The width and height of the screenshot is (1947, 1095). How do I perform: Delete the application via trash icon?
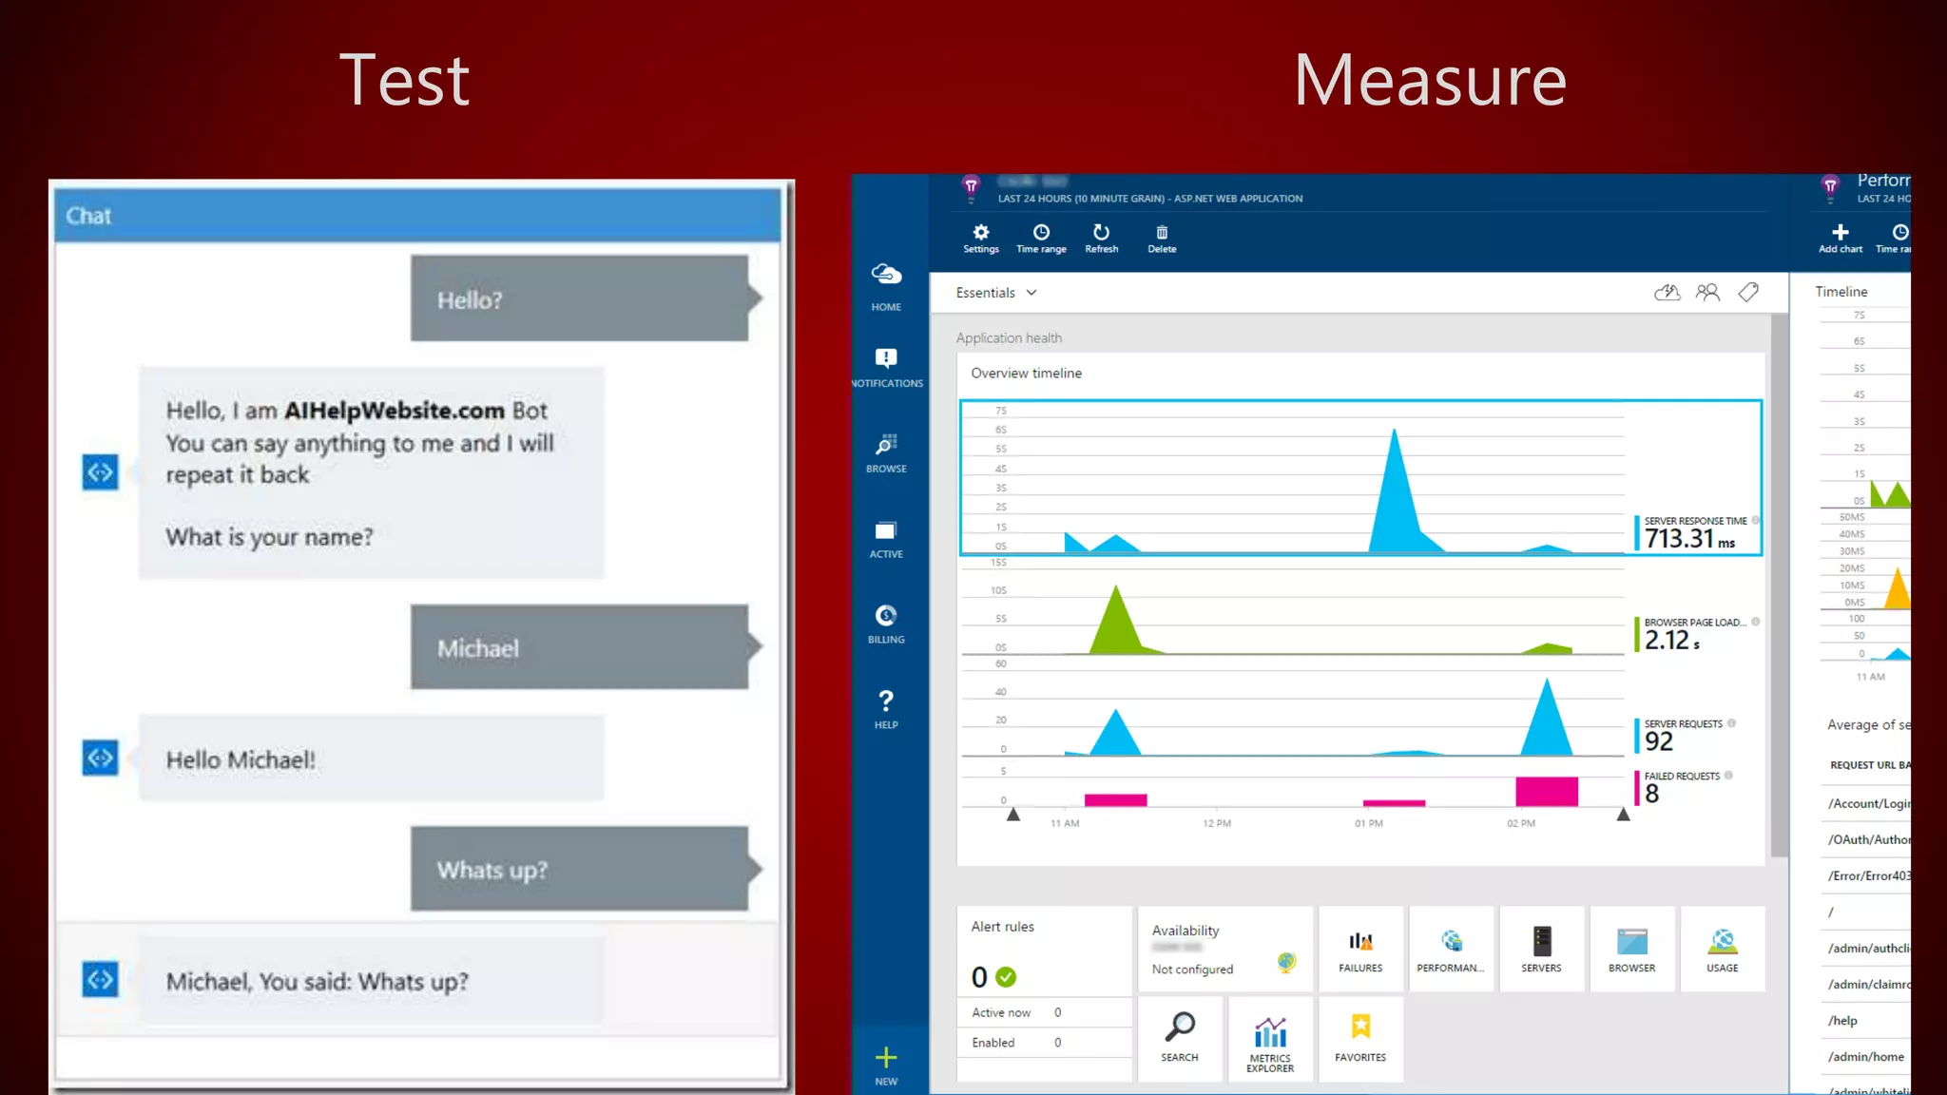[x=1161, y=234]
